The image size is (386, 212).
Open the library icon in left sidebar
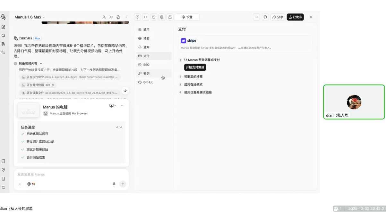coord(4,44)
